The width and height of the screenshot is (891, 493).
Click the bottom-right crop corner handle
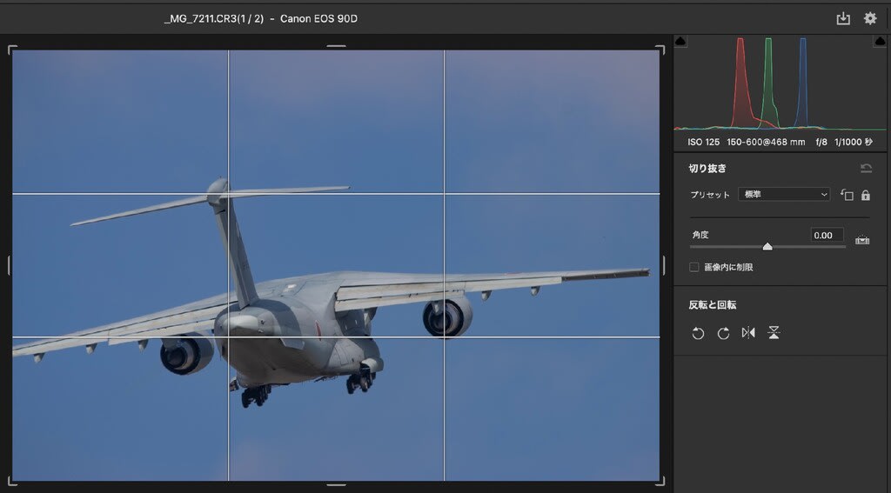click(660, 481)
